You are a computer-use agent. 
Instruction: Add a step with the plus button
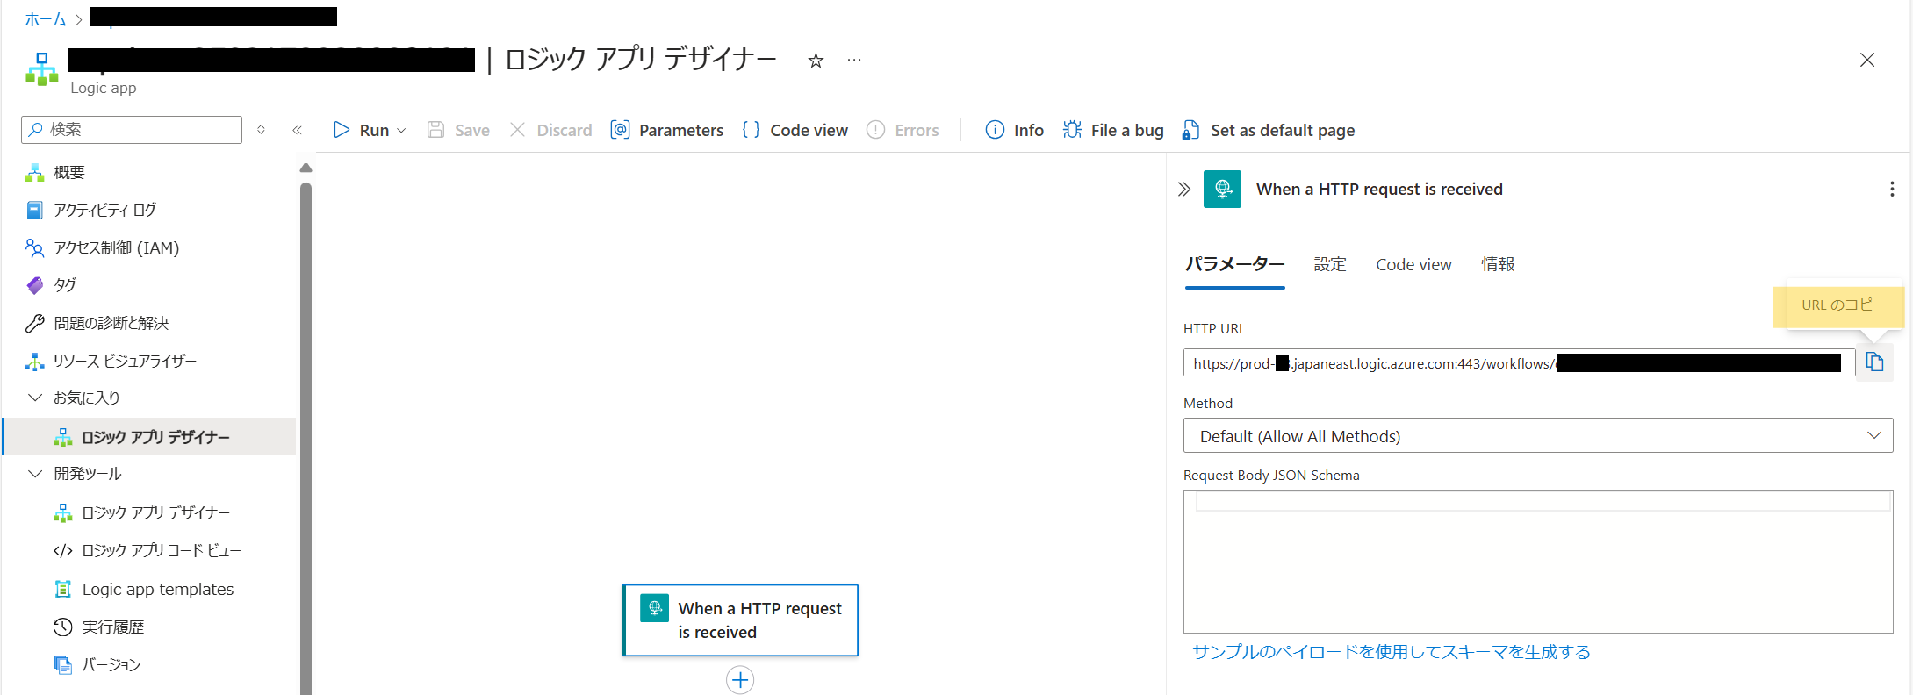pos(740,680)
